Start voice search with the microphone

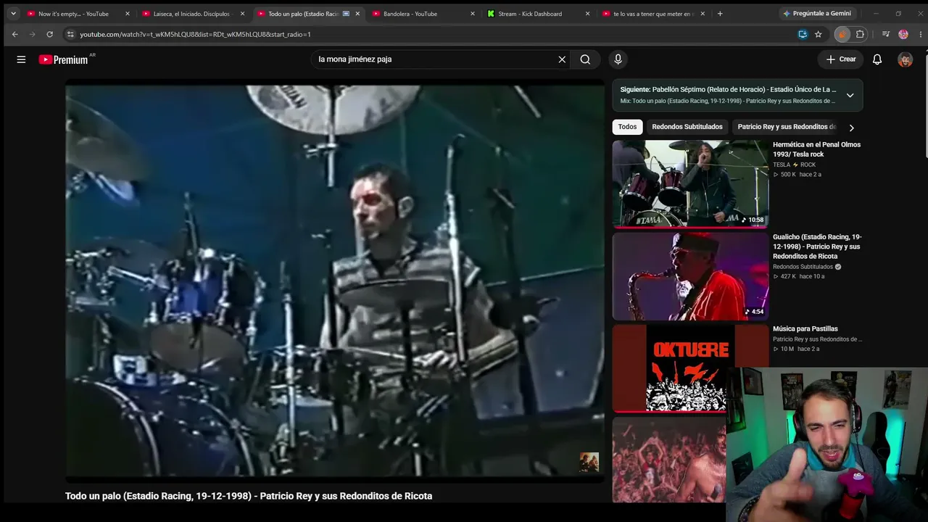[x=618, y=59]
